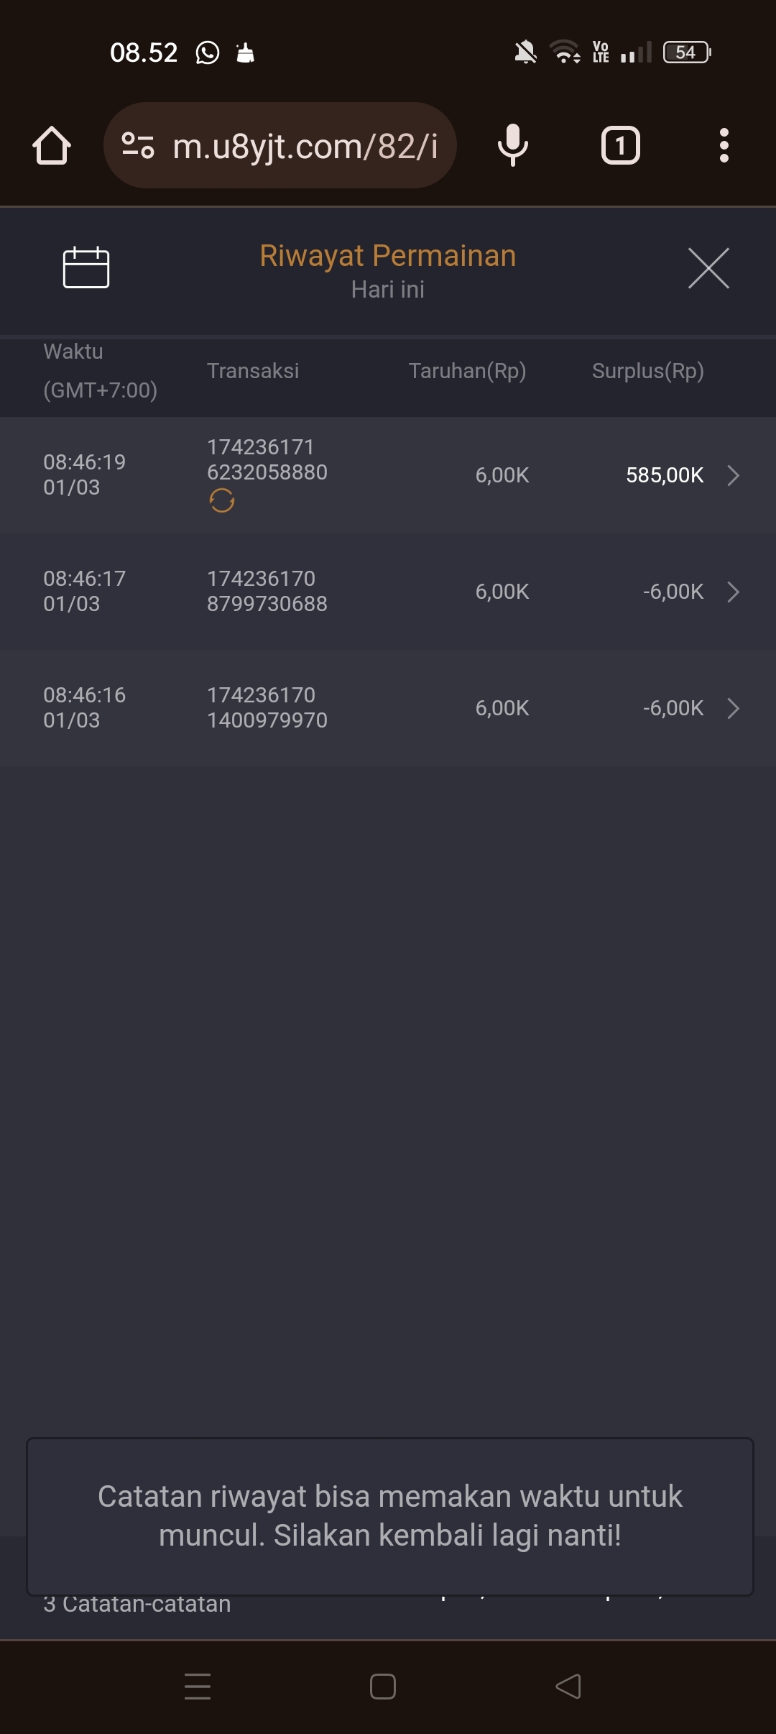Tap the Surplus(Rp) column header
Image resolution: width=776 pixels, height=1734 pixels.
647,371
